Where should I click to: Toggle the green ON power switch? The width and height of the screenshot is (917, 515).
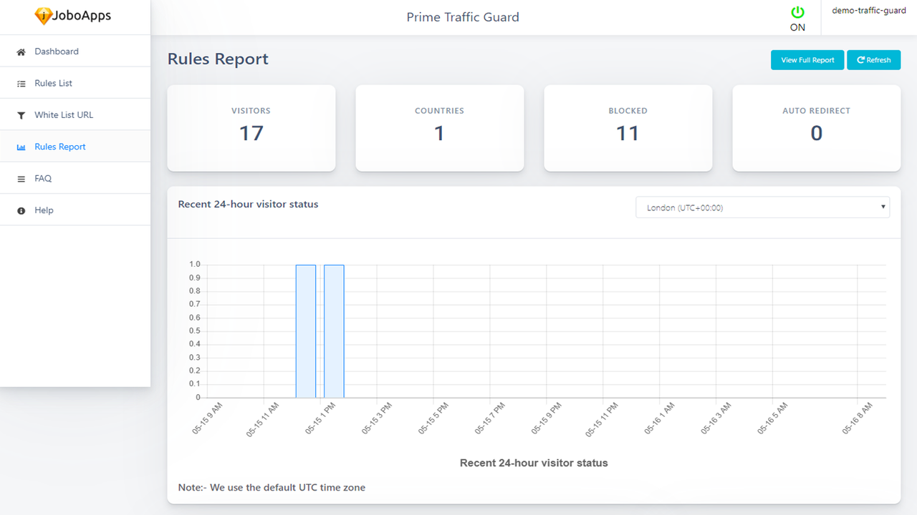coord(797,12)
